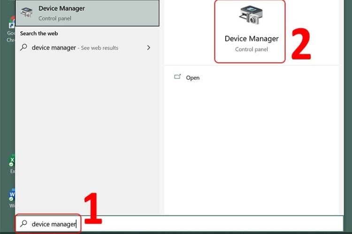The image size is (352, 234).
Task: Click the 'See web results' text
Action: pyautogui.click(x=99, y=48)
